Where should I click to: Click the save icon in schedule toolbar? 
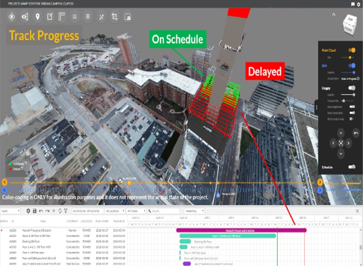click(x=34, y=211)
